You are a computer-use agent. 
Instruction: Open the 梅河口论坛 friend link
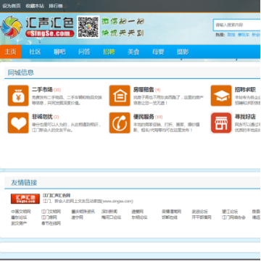[112, 217]
